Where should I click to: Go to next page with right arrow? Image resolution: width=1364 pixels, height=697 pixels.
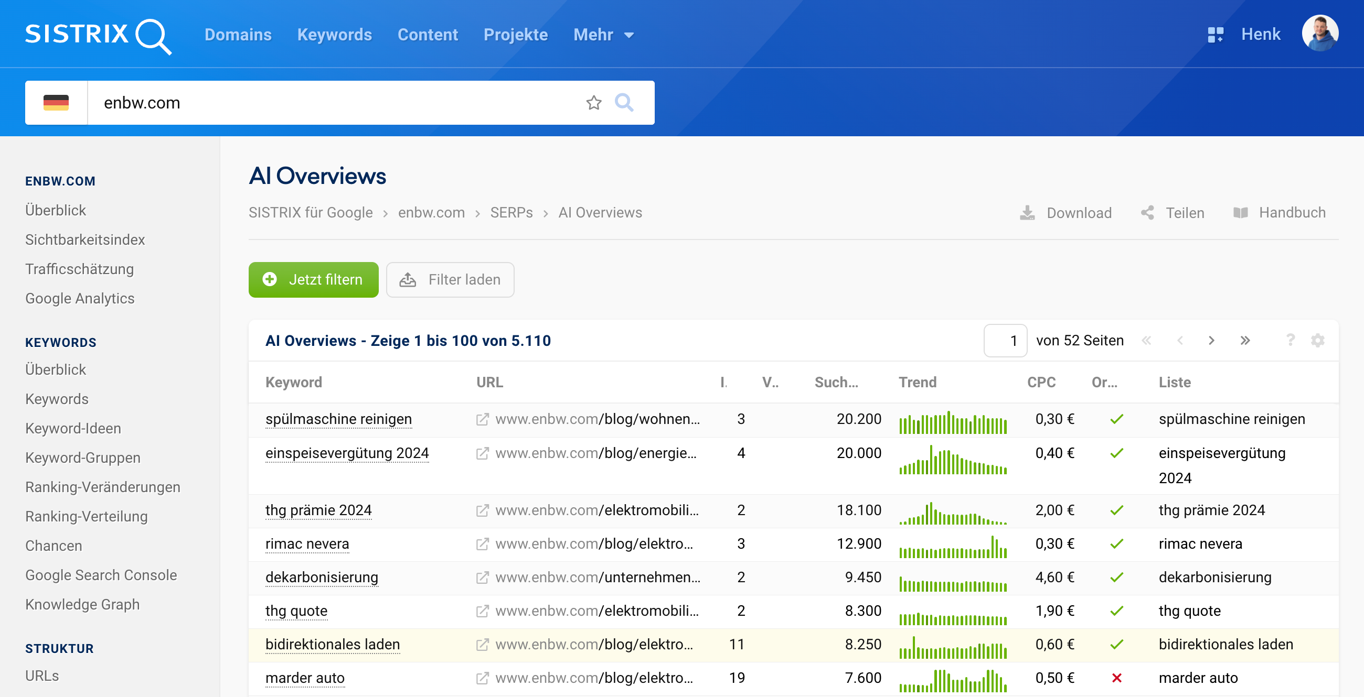pyautogui.click(x=1212, y=341)
